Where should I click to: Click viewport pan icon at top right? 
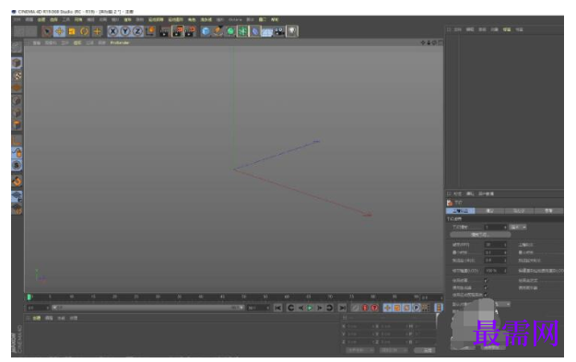point(423,43)
